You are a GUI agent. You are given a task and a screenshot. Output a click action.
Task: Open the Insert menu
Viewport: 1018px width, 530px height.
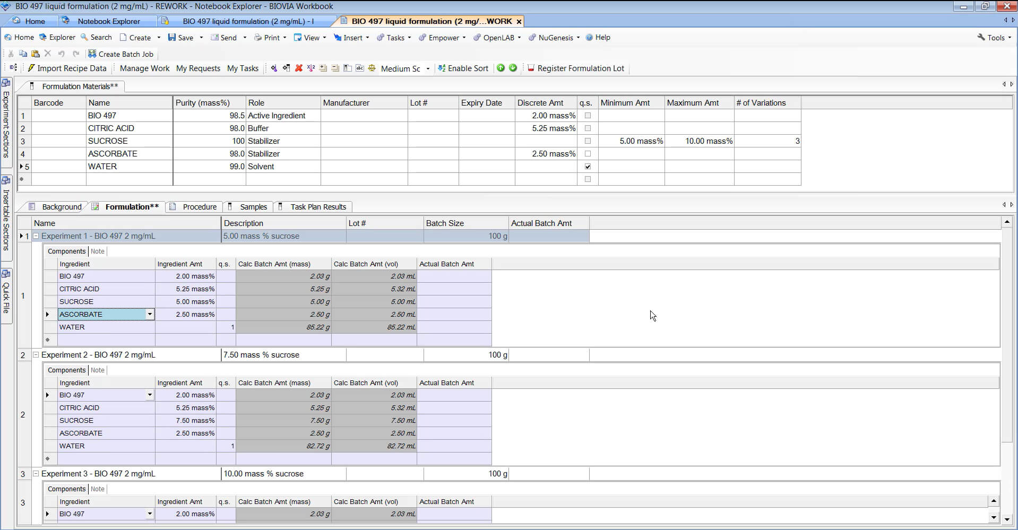tap(352, 38)
